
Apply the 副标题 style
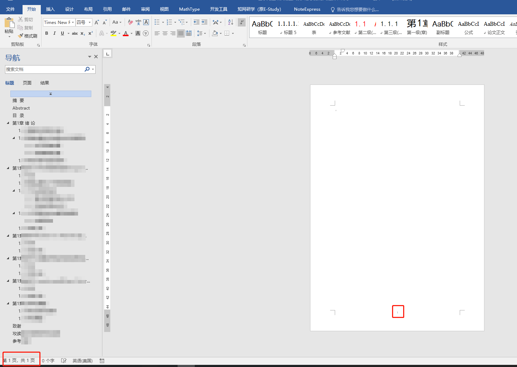tap(443, 27)
